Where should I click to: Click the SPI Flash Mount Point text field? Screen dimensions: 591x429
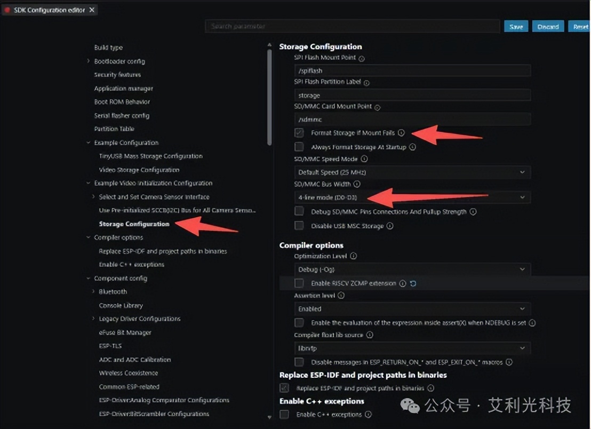[412, 70]
